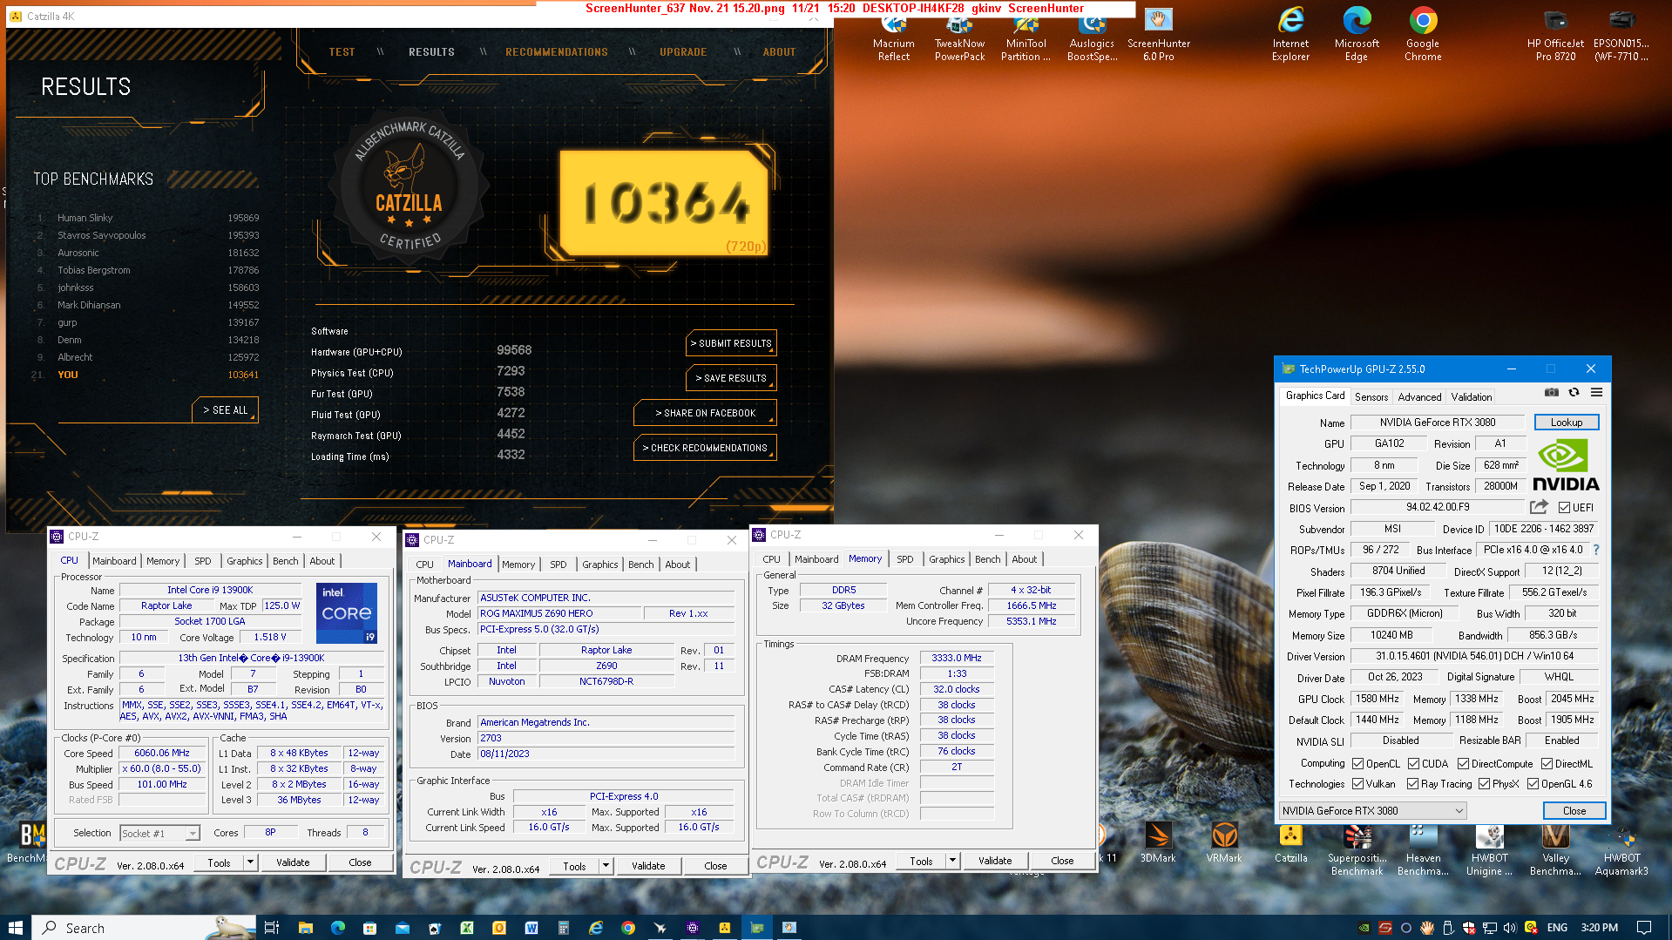Open RECOMMENDATIONS in Catzilla navigation
Viewport: 1672px width, 940px height.
556,52
